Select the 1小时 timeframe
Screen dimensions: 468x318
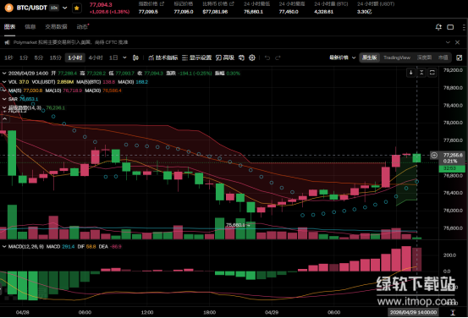tap(75, 58)
